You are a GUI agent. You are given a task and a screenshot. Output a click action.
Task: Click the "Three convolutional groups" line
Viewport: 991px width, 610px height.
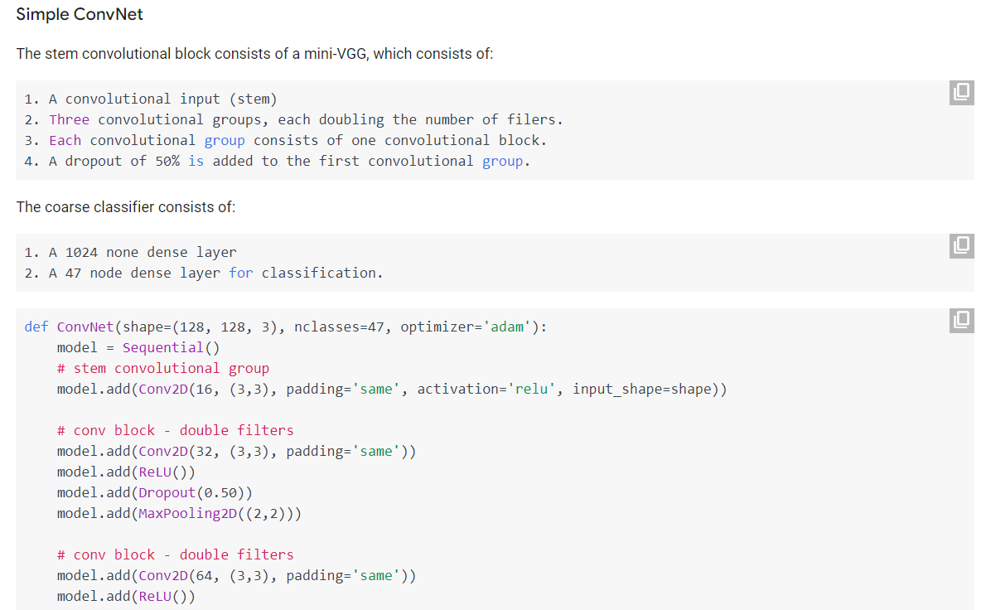coord(294,119)
